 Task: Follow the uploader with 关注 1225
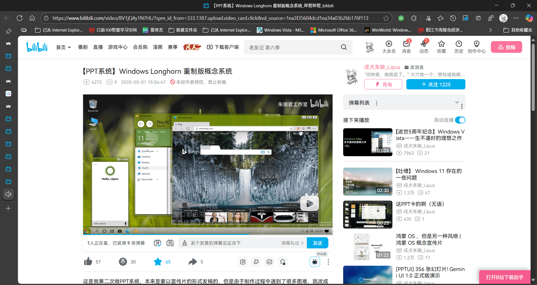pos(436,84)
